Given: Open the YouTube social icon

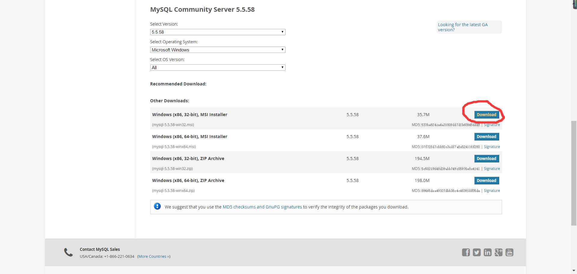Looking at the screenshot, I should (509, 252).
